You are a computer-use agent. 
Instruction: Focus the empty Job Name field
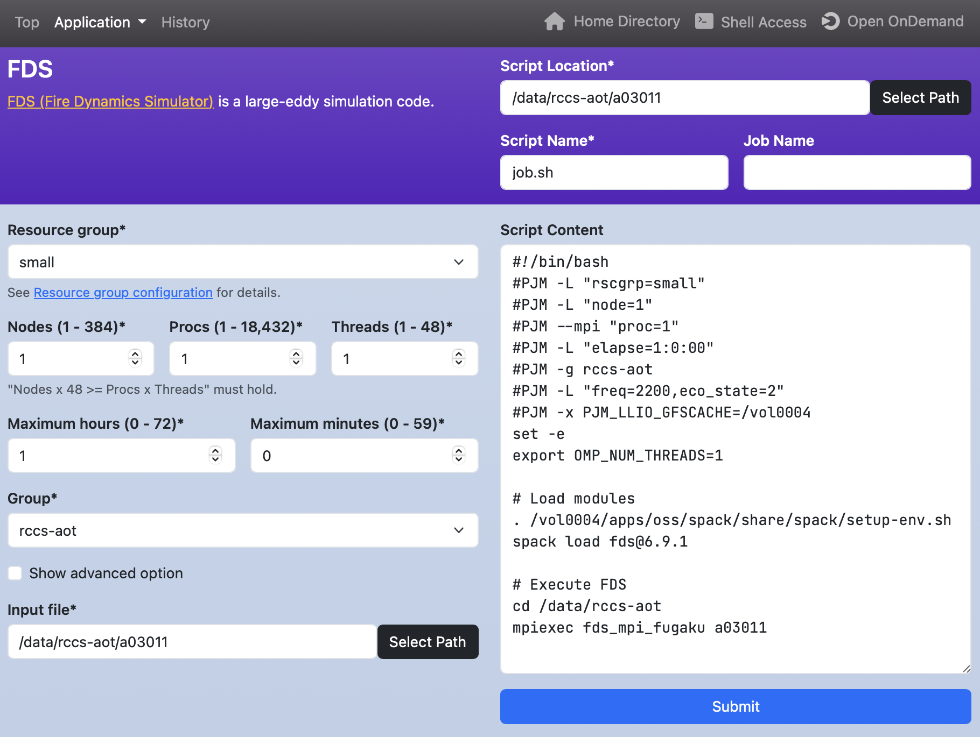857,173
